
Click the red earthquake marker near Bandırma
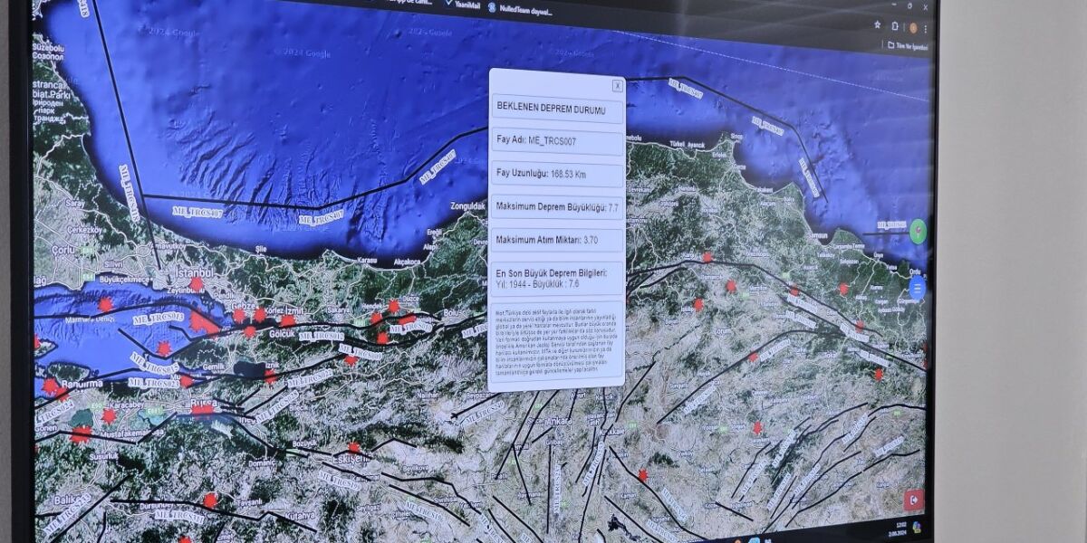(x=50, y=386)
